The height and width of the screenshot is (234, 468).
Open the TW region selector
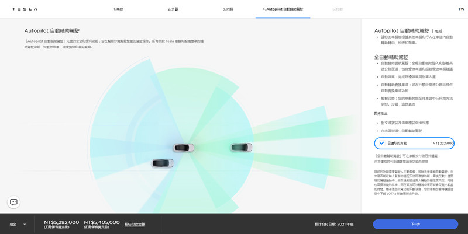[462, 9]
